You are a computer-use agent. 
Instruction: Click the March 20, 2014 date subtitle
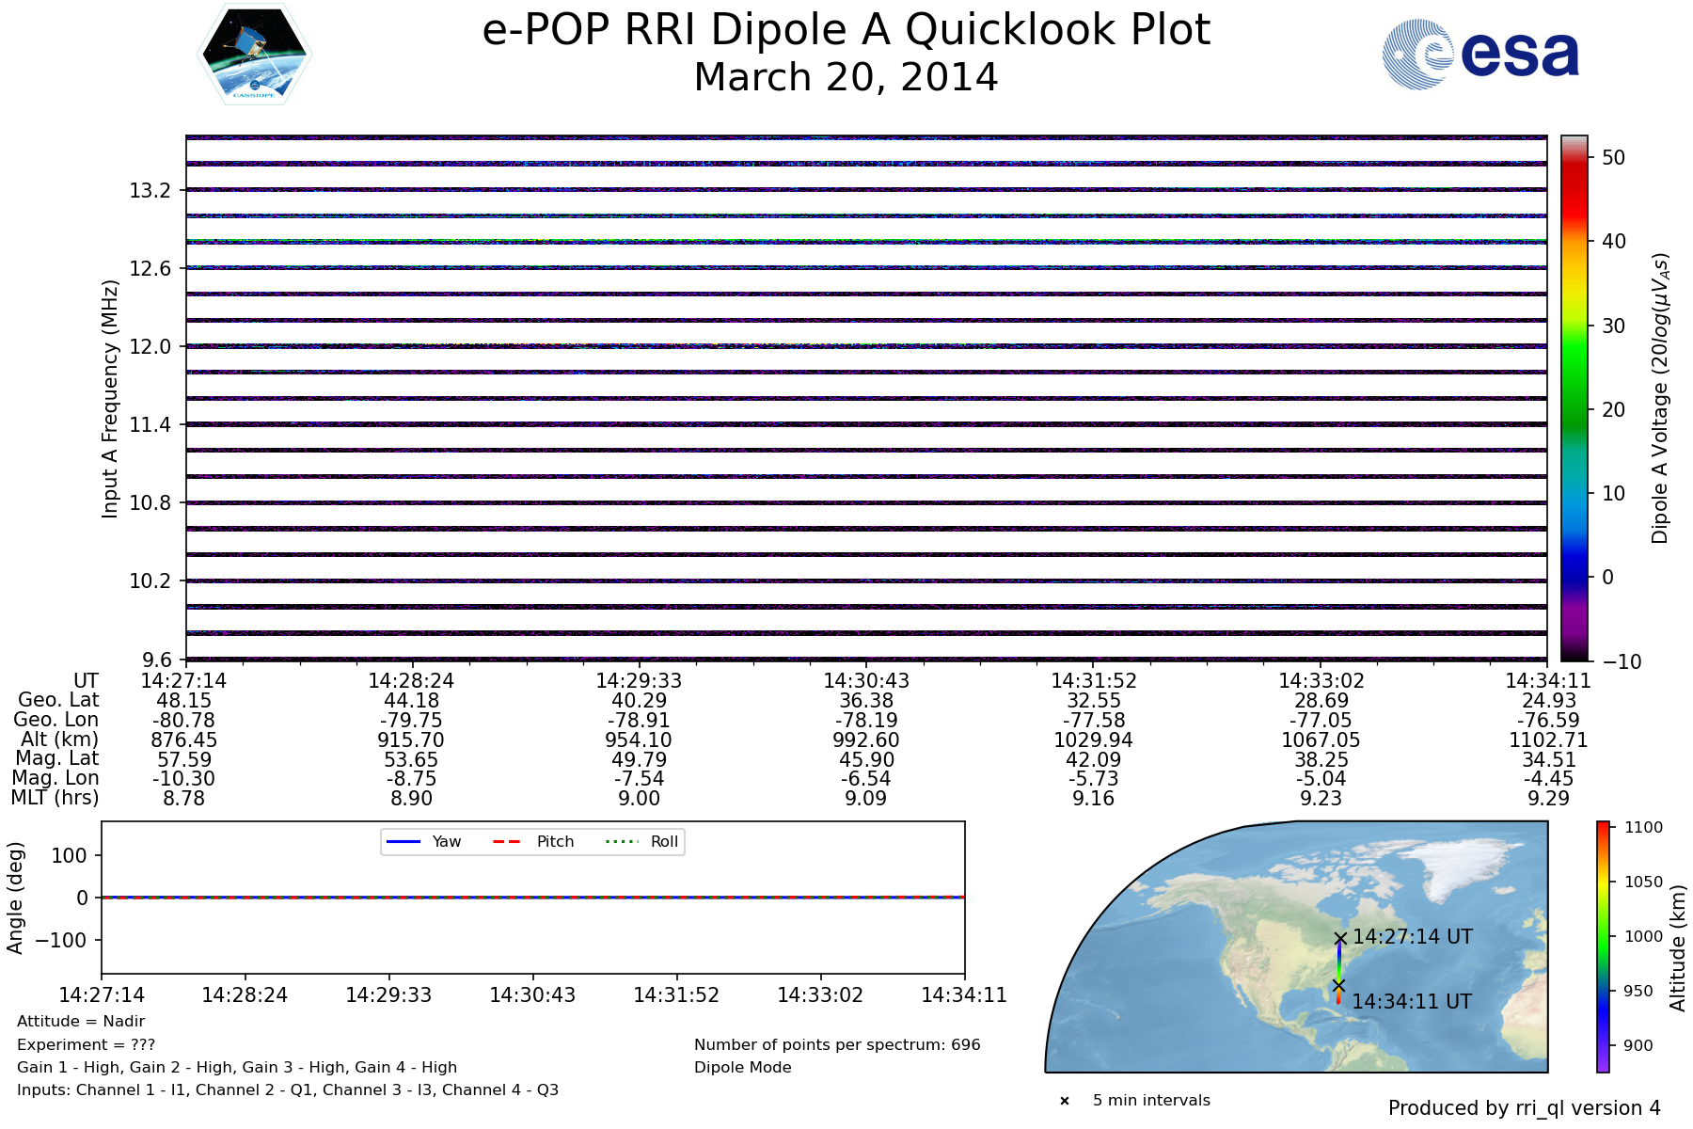(x=845, y=77)
